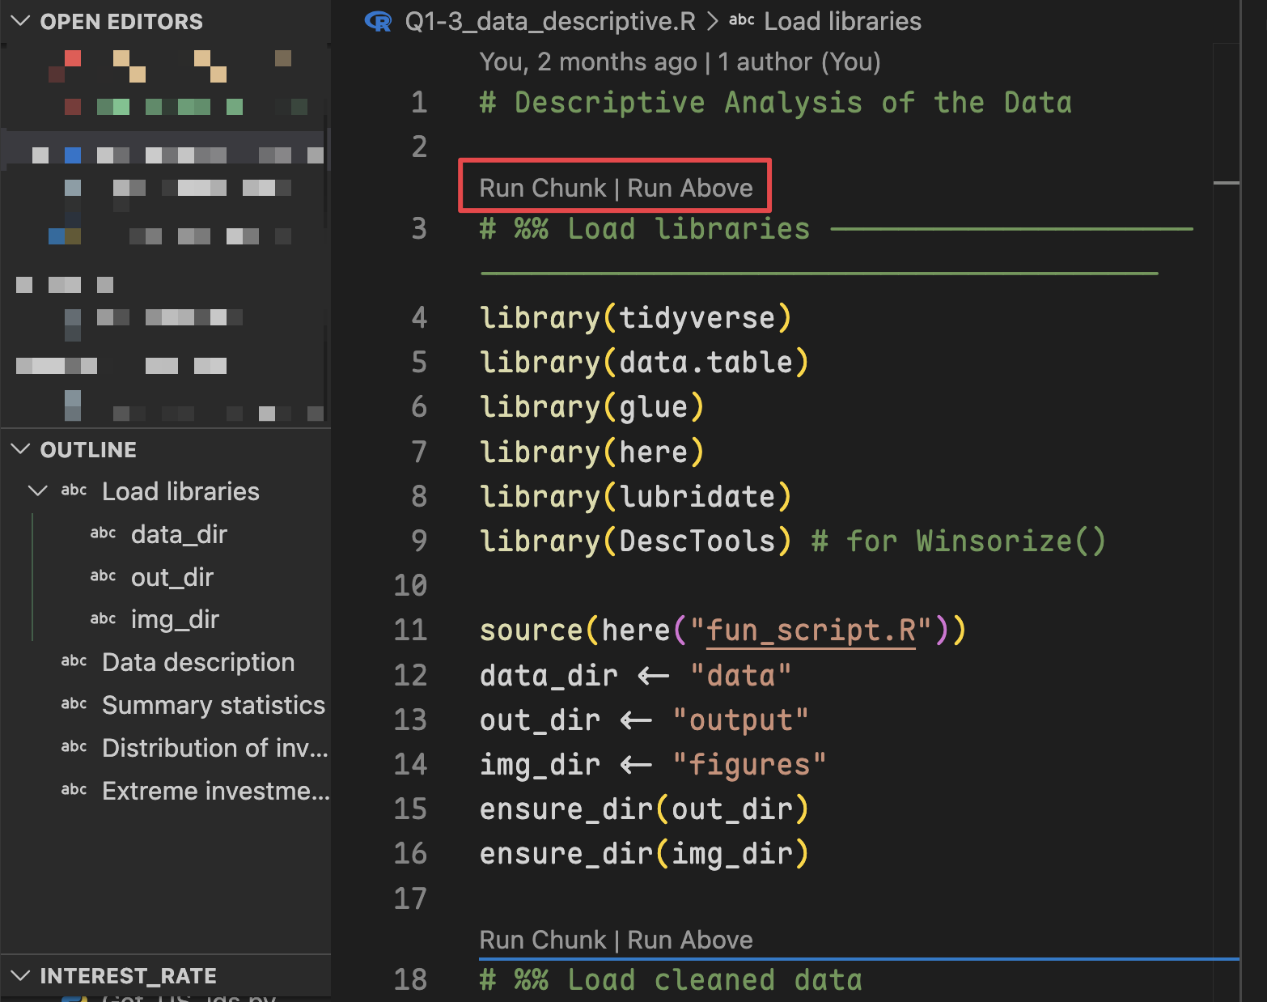This screenshot has width=1267, height=1002.
Task: Open the git blame annotation 'You, 2 months ago'
Action: pos(680,62)
